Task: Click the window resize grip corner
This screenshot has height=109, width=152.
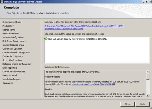Action: [x=151, y=108]
